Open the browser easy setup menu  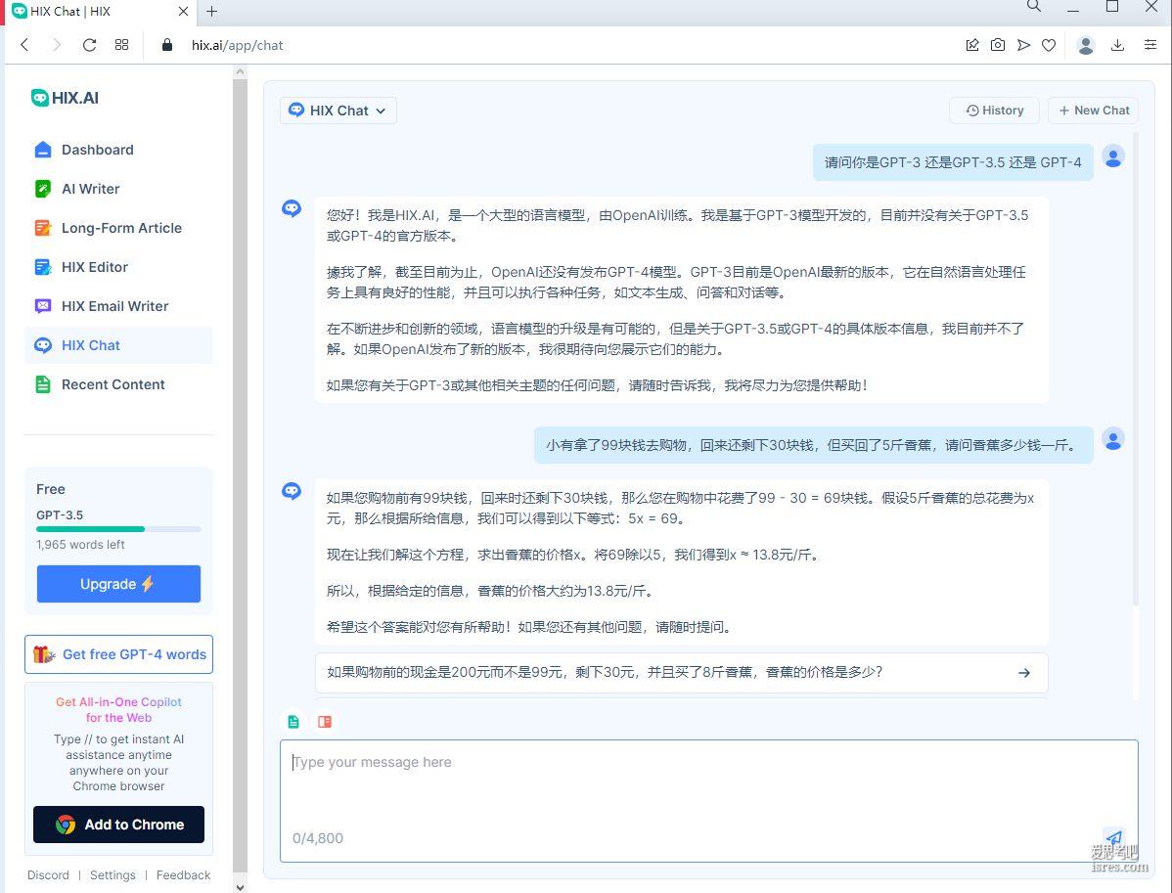[x=1150, y=45]
